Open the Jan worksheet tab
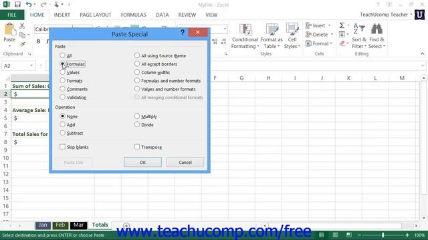This screenshot has height=240, width=428. (43, 225)
